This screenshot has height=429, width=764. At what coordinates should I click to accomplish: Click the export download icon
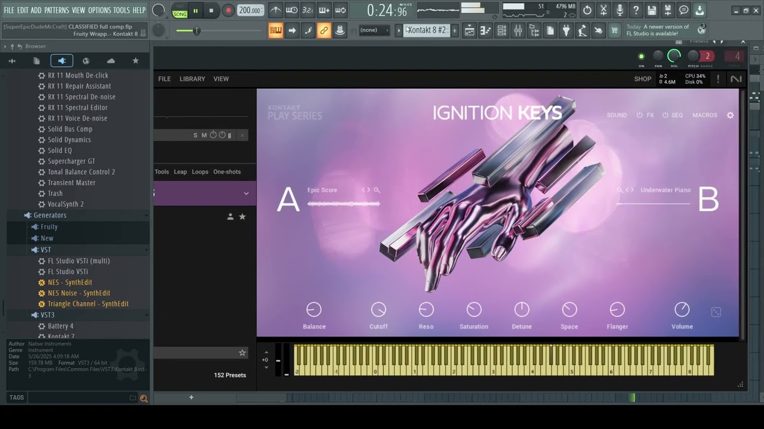pos(700,10)
